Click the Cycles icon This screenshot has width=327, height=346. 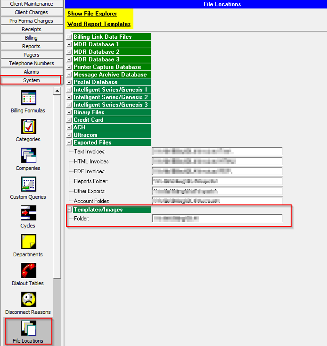[x=28, y=213]
